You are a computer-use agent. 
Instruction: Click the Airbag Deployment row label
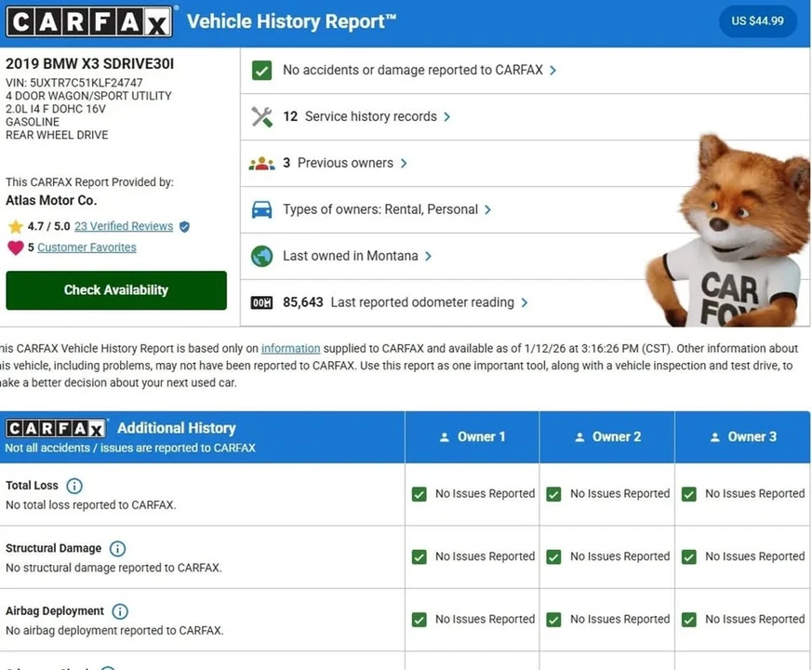coord(55,611)
